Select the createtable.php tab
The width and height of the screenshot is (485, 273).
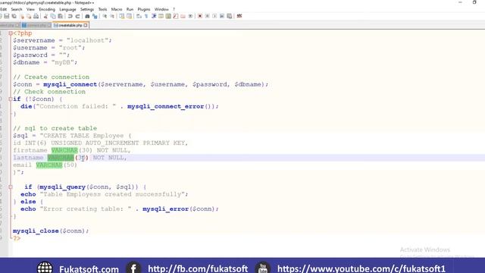pos(70,25)
